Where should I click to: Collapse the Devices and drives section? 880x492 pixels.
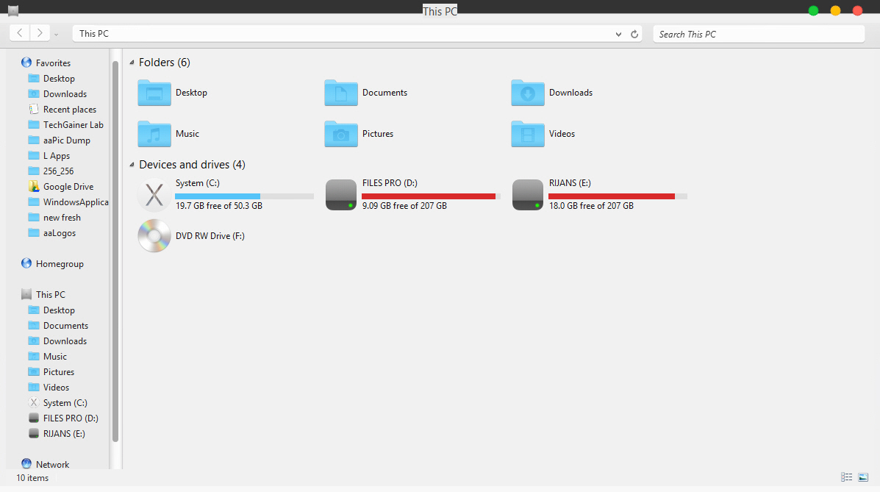pos(131,164)
